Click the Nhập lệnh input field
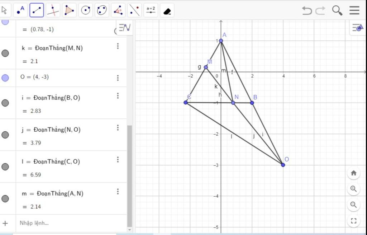 71,223
